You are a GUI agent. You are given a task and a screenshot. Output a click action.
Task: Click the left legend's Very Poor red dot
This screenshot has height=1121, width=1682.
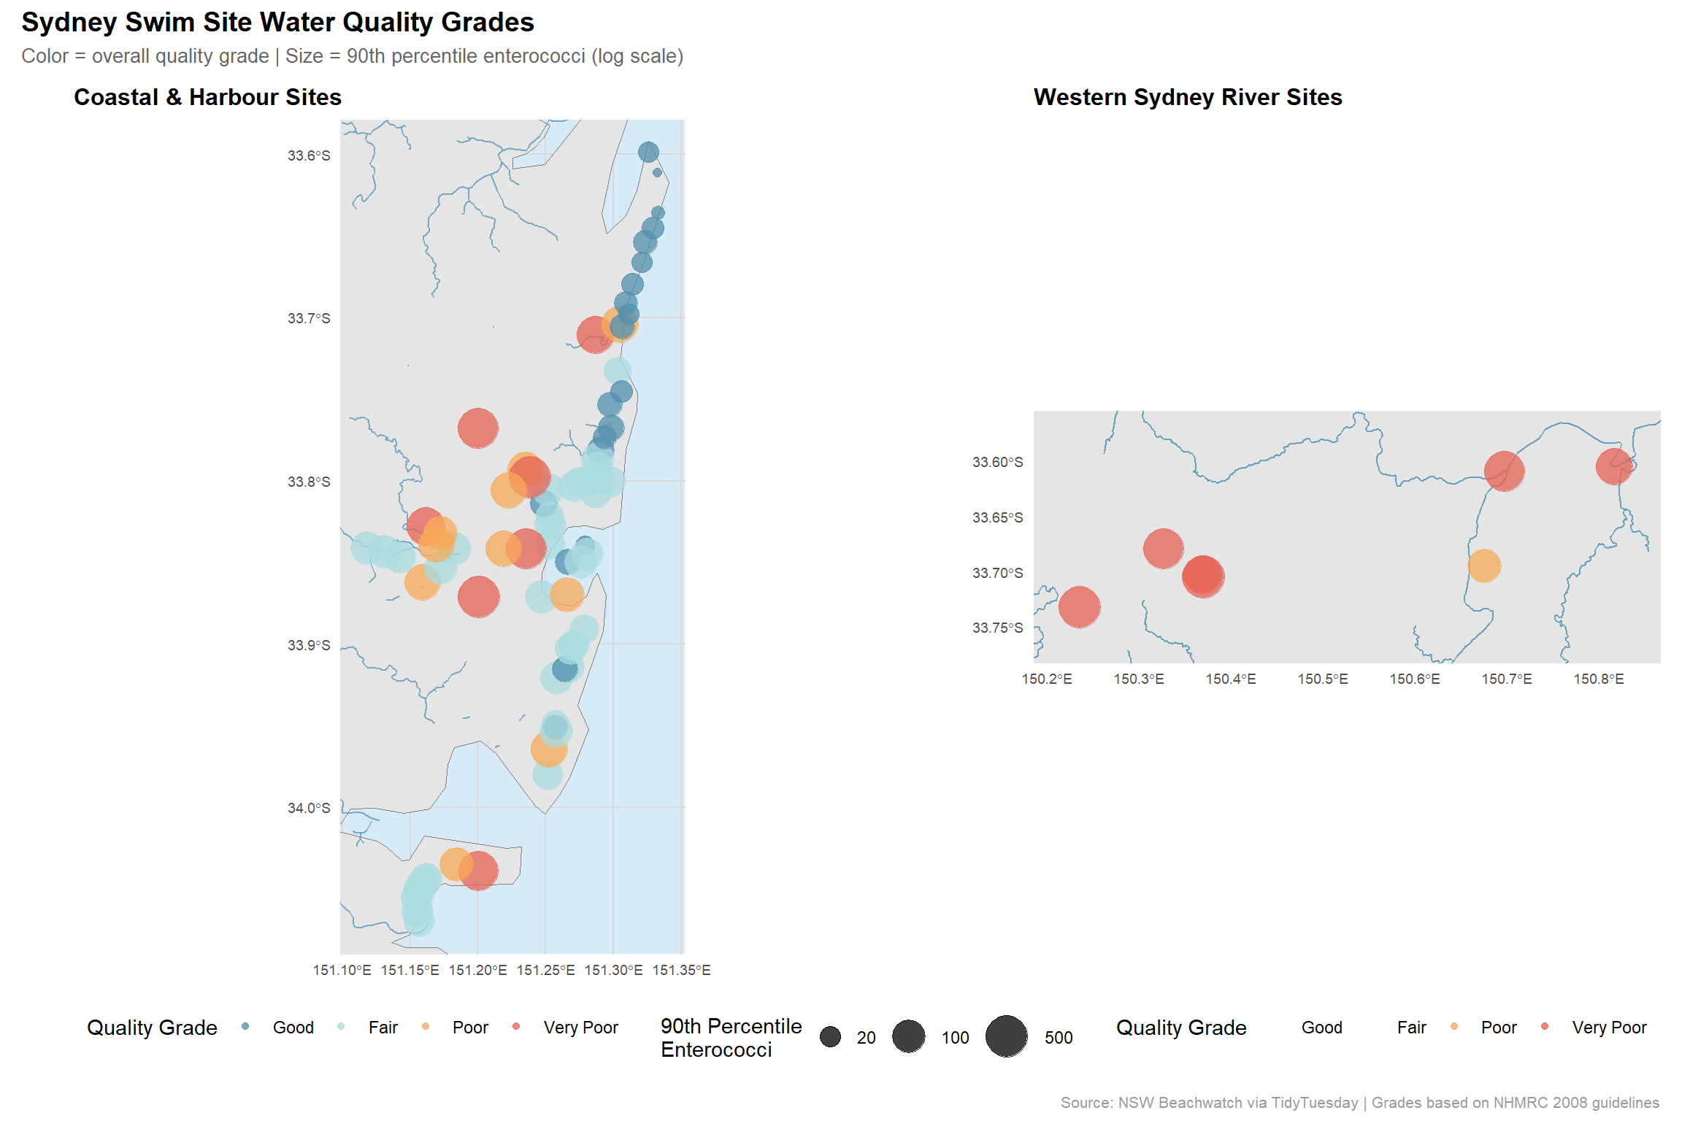pyautogui.click(x=516, y=1026)
